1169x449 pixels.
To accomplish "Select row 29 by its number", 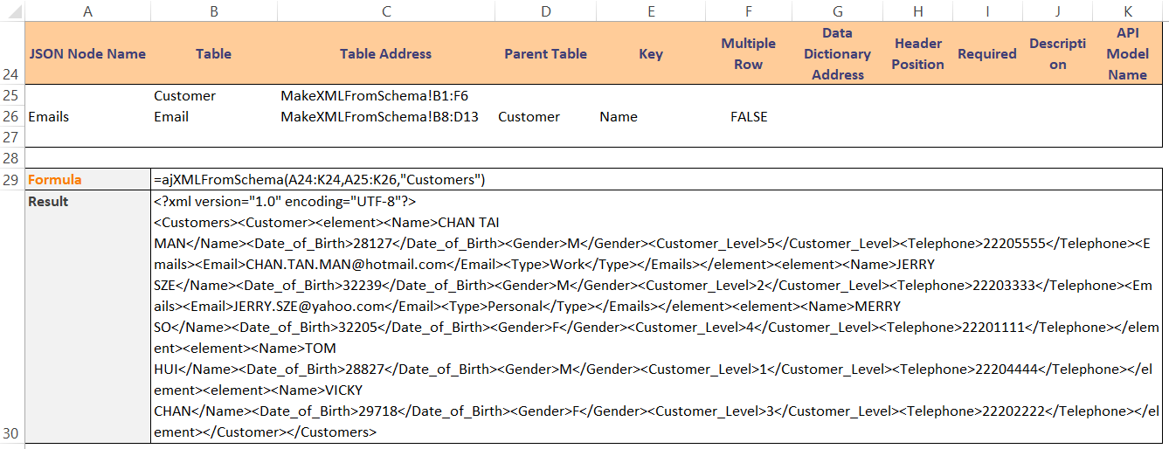I will (12, 180).
